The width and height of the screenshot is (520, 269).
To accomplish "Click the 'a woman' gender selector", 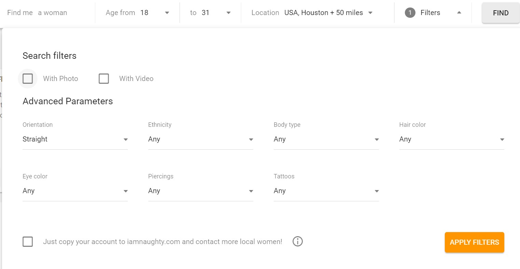I will [x=53, y=13].
